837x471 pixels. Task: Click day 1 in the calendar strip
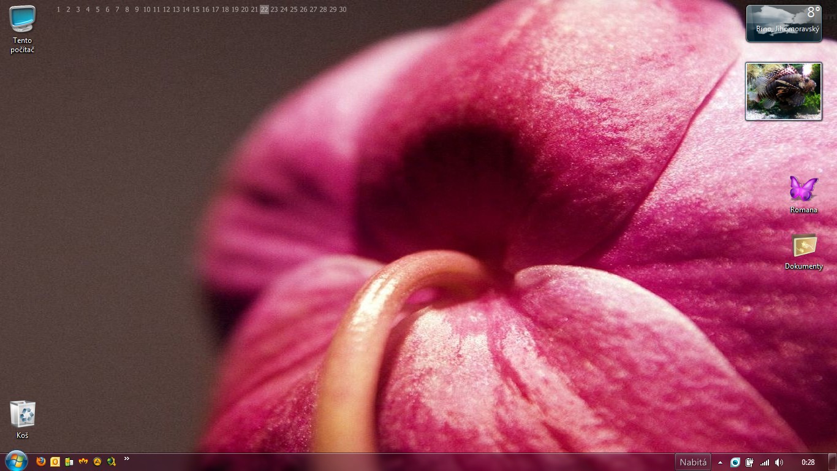click(58, 9)
